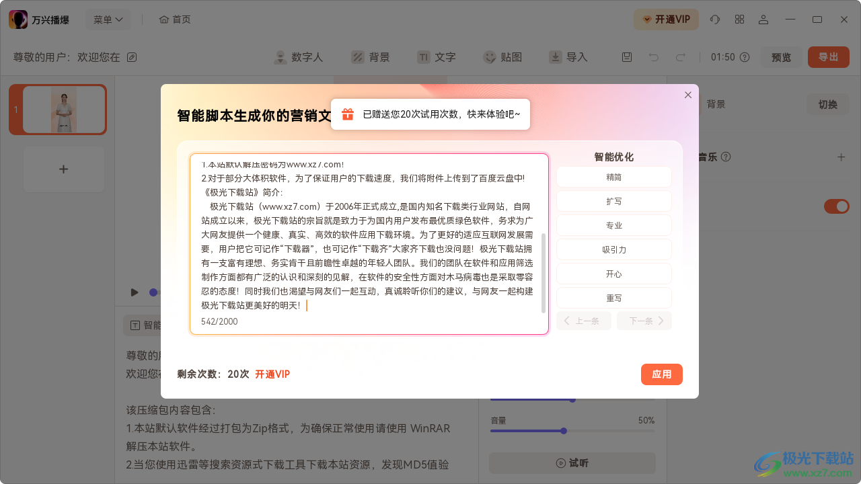
Task: Click the 01:50 duration text
Action: click(x=723, y=57)
